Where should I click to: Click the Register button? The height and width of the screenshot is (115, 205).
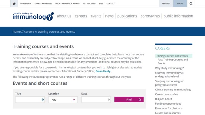point(166,4)
